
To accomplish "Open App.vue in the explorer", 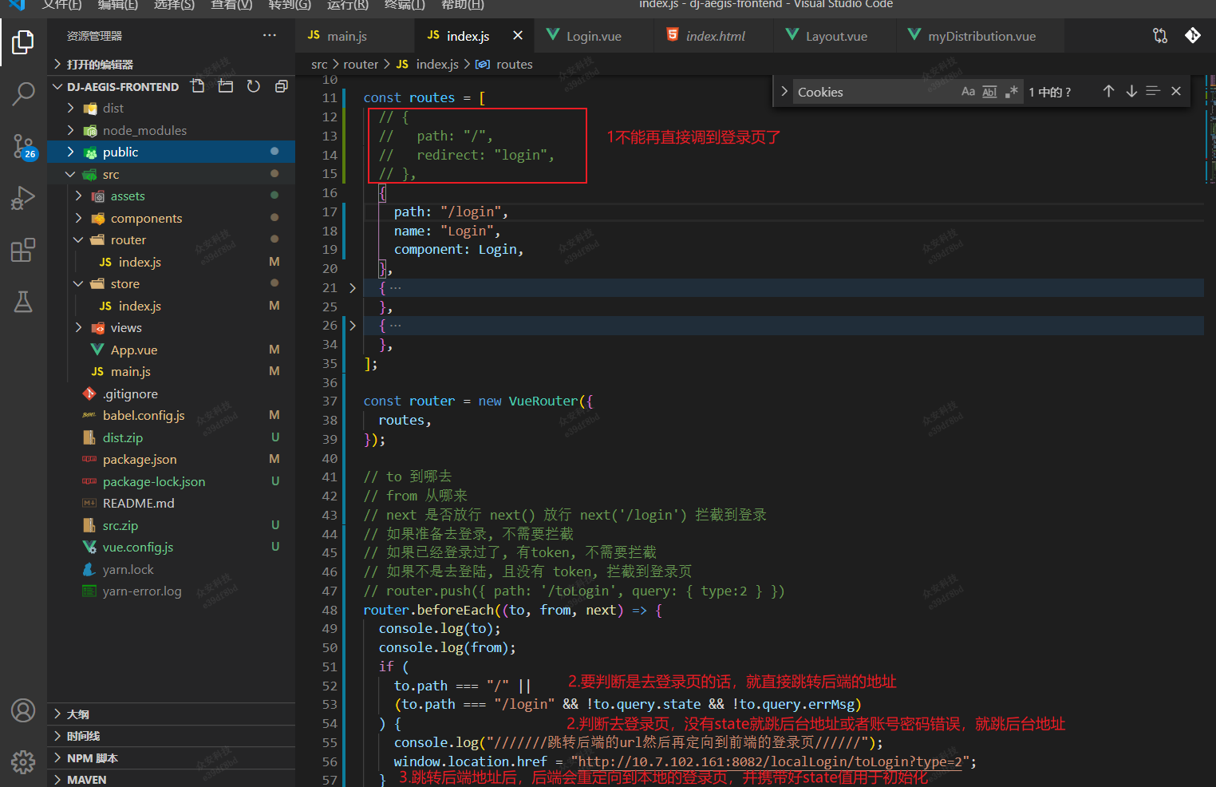I will [x=171, y=350].
